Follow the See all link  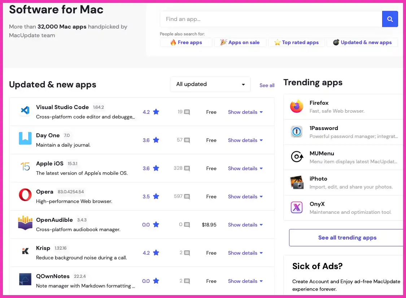click(x=267, y=85)
